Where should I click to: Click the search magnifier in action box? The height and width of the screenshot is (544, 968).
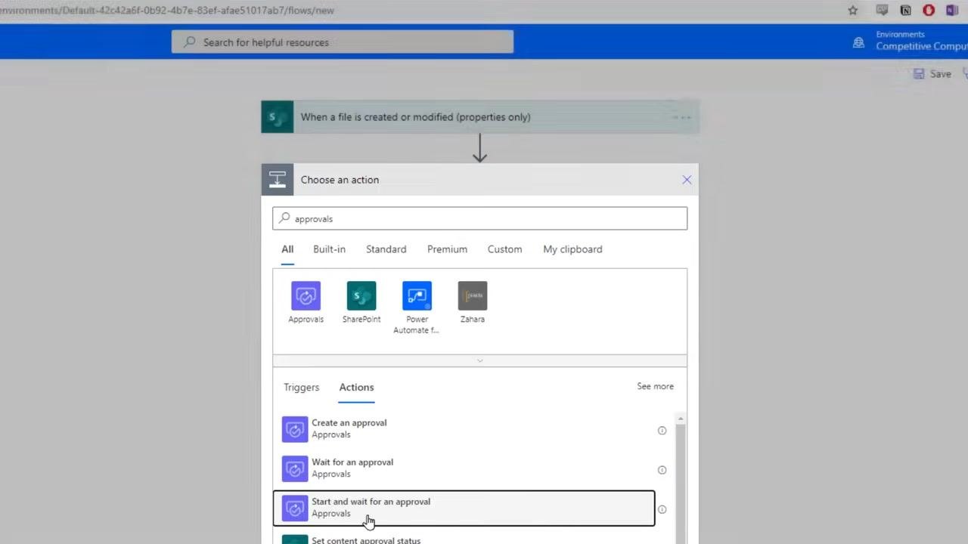coord(284,218)
